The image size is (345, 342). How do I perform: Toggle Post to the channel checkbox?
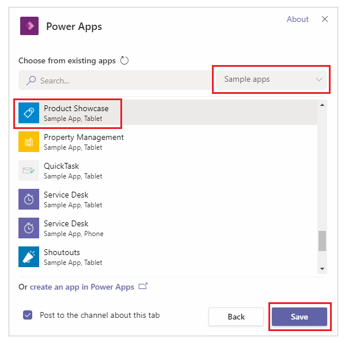tap(28, 315)
